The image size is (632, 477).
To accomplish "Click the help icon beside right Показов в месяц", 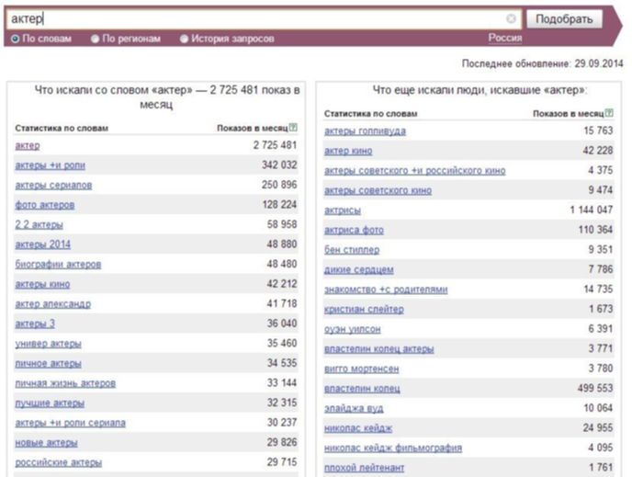I will click(x=609, y=113).
